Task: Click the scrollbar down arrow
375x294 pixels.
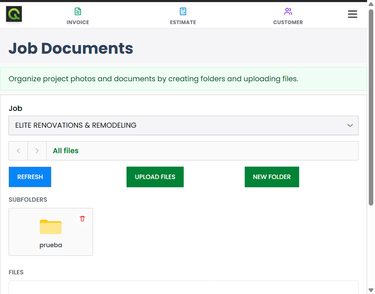Action: 371,290
